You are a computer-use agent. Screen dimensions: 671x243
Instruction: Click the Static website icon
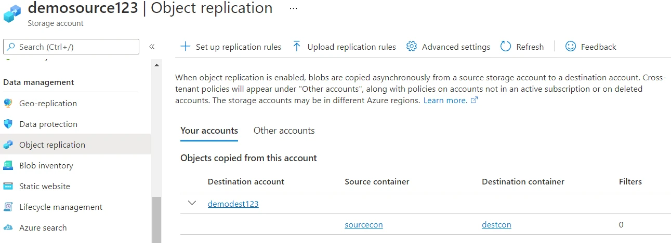tap(8, 186)
